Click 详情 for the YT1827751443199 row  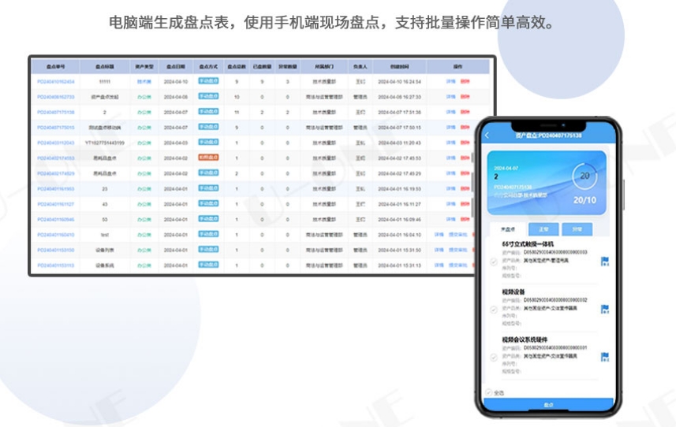point(450,143)
